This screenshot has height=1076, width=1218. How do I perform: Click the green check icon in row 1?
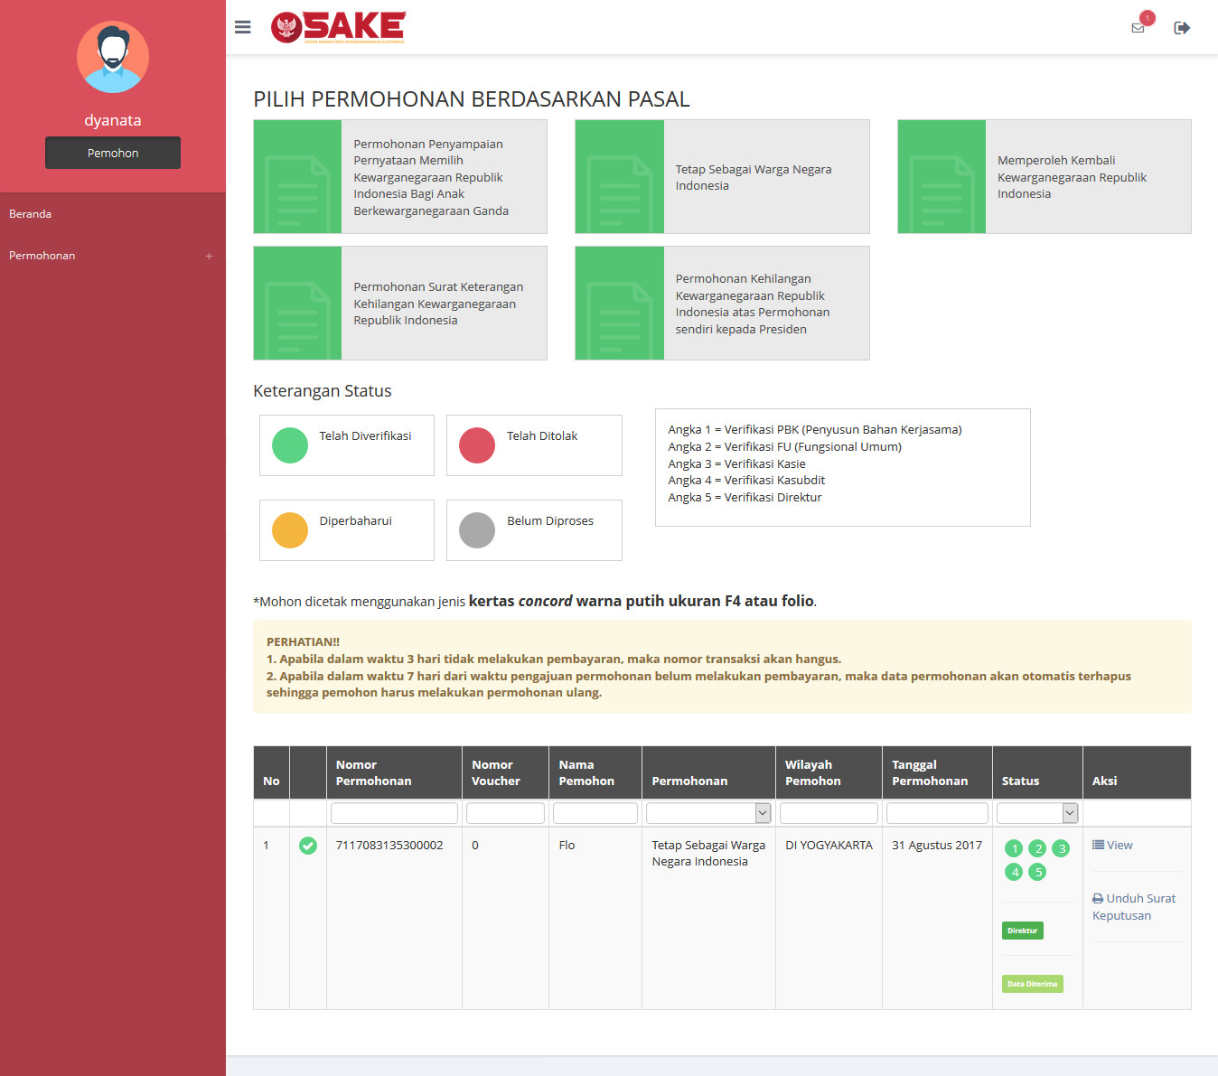pyautogui.click(x=308, y=846)
